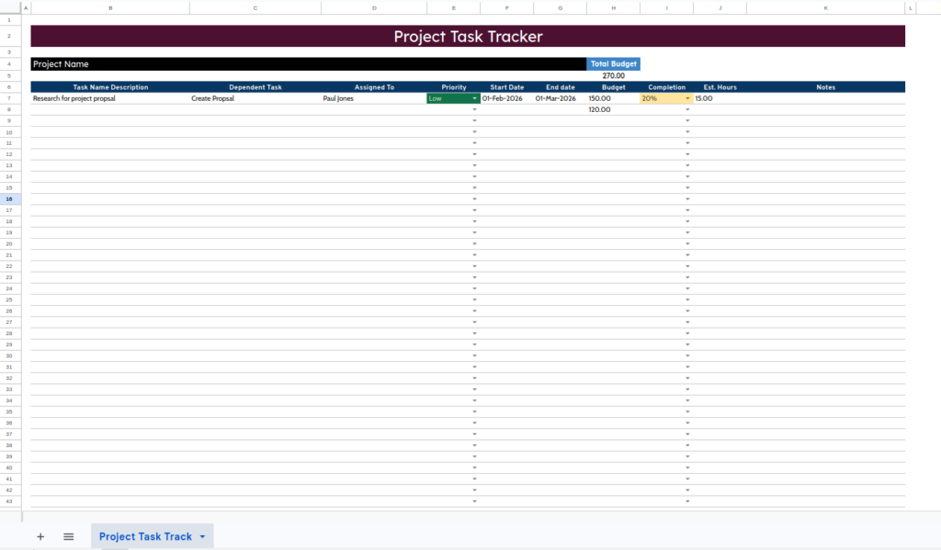Open the all sheets list icon

tap(68, 537)
